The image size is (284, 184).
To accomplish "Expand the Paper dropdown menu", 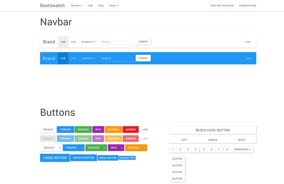I will click(x=114, y=6).
